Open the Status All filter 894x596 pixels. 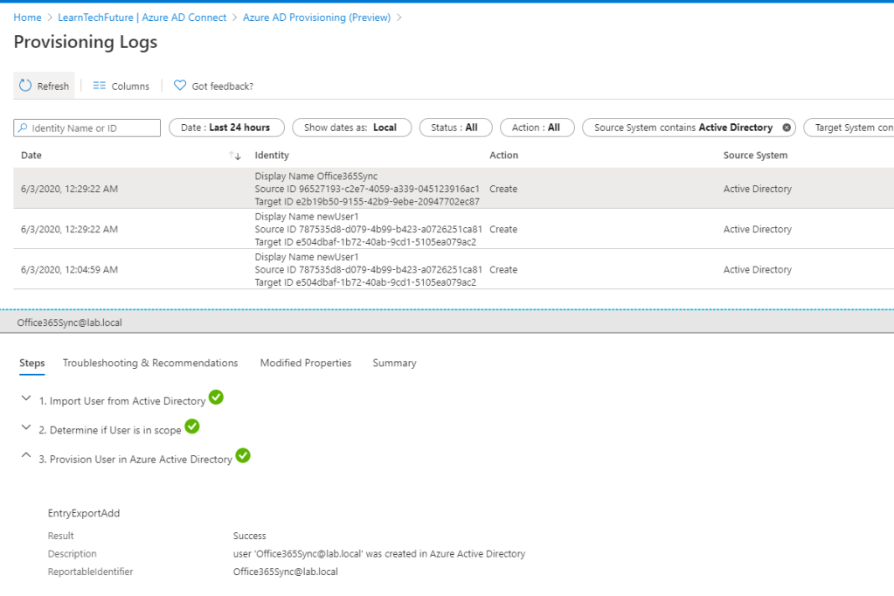(454, 128)
